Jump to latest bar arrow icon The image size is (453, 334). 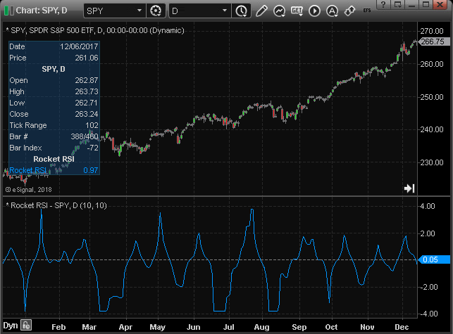coord(409,188)
